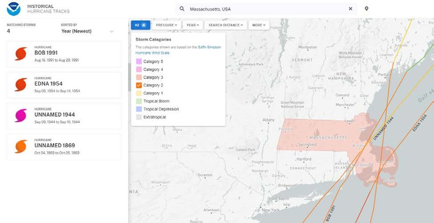
Task: Click the map location pin icon
Action: pyautogui.click(x=367, y=9)
